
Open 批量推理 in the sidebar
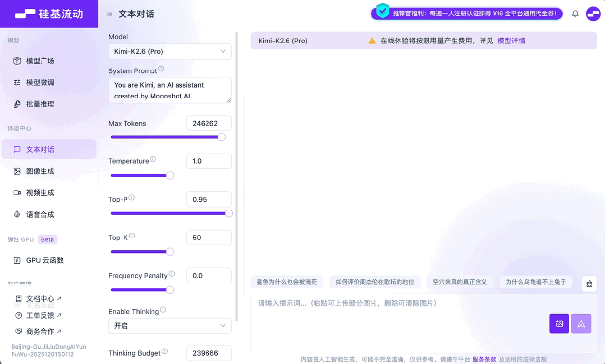(49, 104)
